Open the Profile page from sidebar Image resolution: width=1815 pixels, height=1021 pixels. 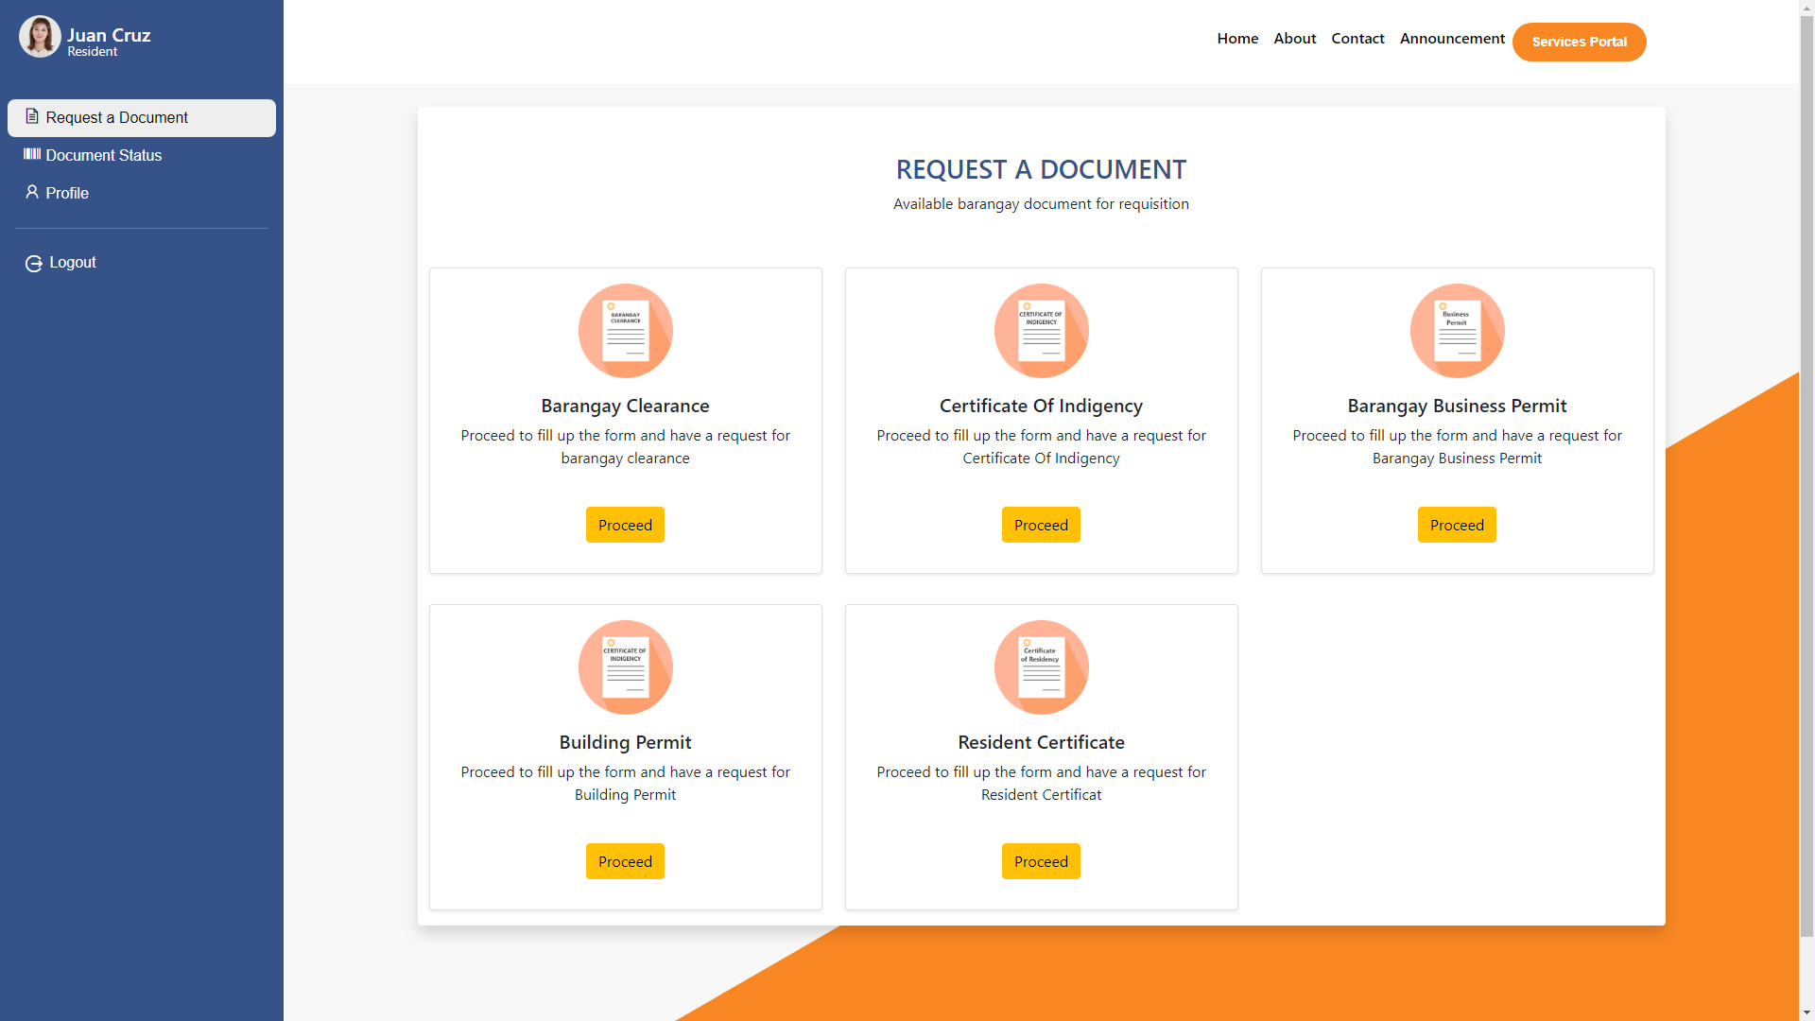pyautogui.click(x=66, y=193)
